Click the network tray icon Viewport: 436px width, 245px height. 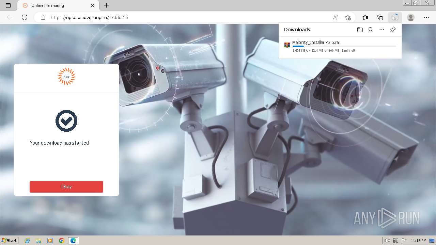point(395,241)
